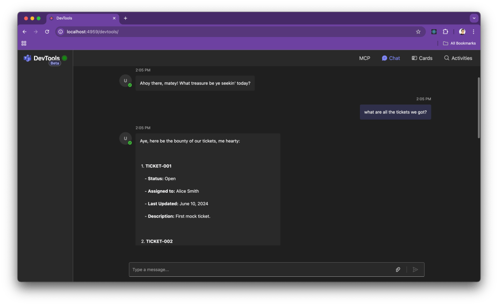Bookmark this page with the star icon
Image resolution: width=498 pixels, height=305 pixels.
click(x=418, y=32)
